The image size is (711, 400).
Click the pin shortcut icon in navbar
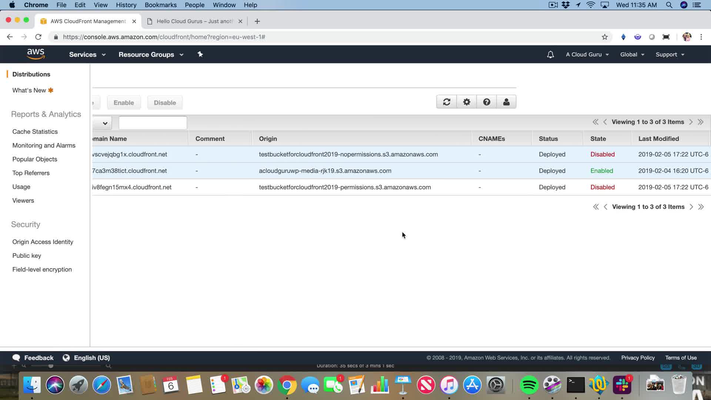pos(200,54)
